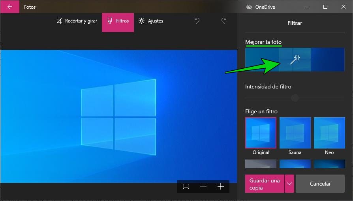353x201 pixels.
Task: Choose the Sauna filter thumbnail
Action: click(x=295, y=133)
